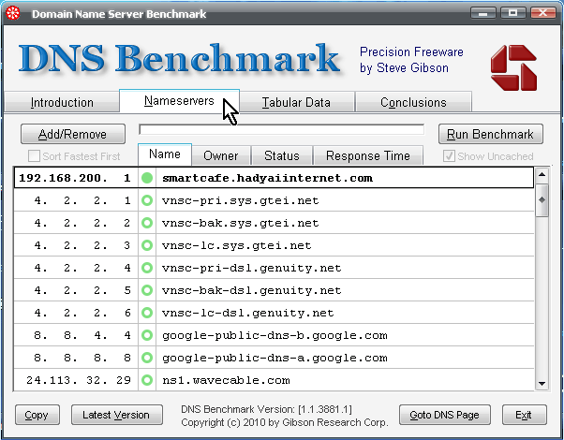Click status ring for ns1.wavecable.com
The width and height of the screenshot is (564, 440).
coord(147,380)
